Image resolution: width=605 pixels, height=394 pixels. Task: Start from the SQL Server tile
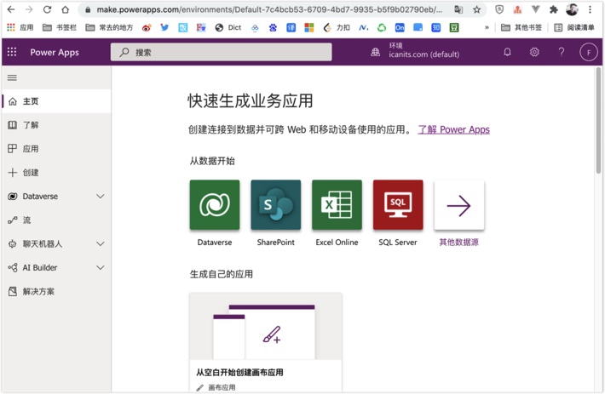click(x=398, y=205)
